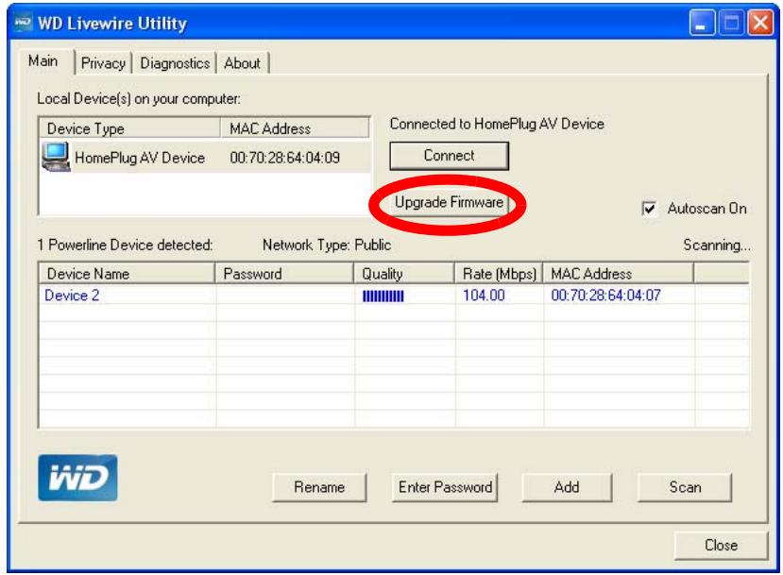
Task: Click the Password column header
Action: point(284,274)
